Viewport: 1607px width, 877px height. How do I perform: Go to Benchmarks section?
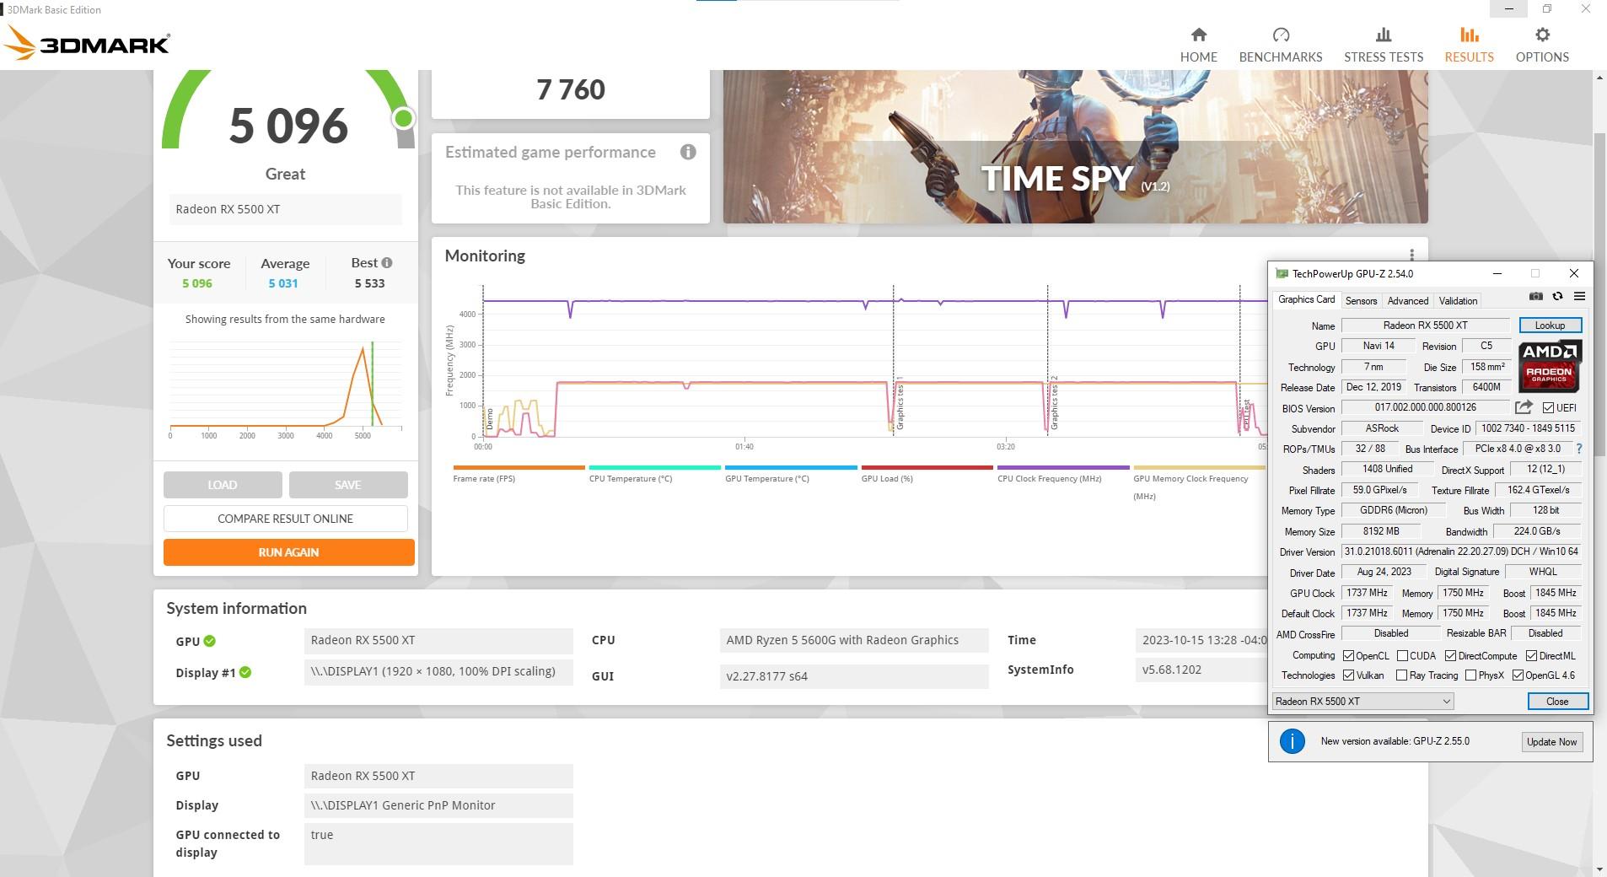coord(1280,45)
